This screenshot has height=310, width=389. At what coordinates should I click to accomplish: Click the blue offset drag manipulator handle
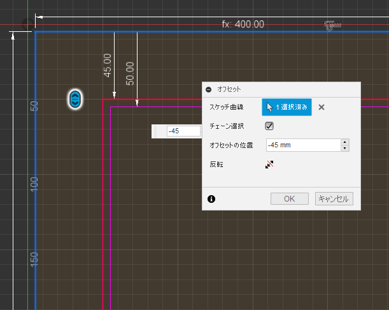[x=75, y=100]
